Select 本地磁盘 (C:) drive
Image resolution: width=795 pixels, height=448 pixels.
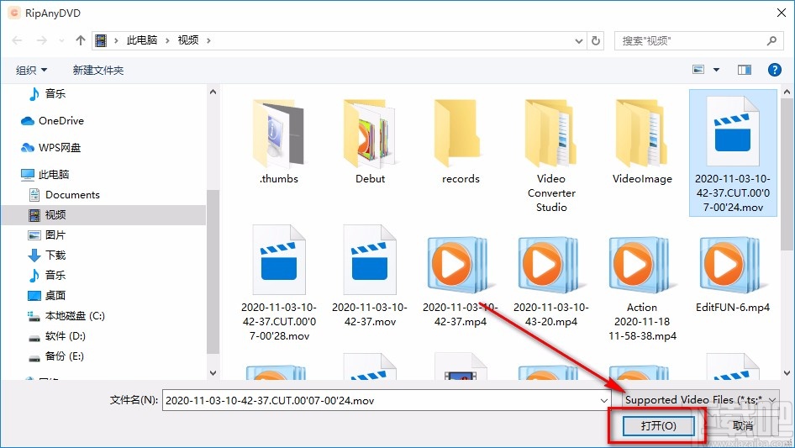[x=66, y=315]
